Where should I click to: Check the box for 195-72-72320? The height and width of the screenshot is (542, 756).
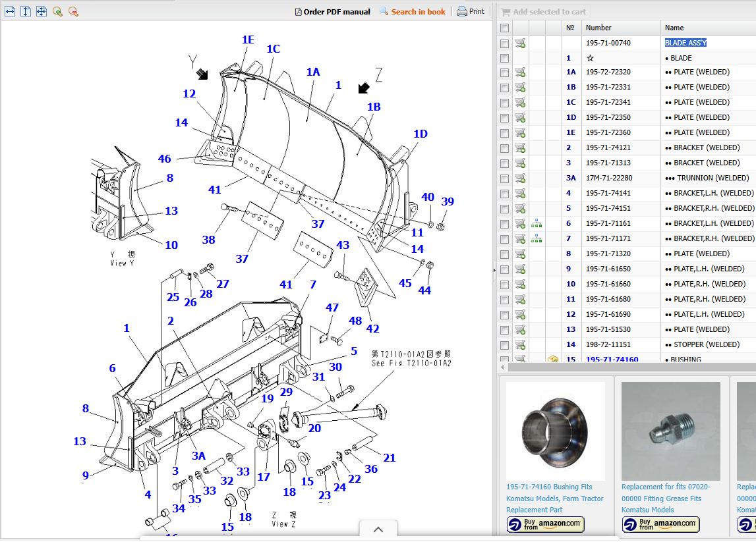click(x=504, y=72)
